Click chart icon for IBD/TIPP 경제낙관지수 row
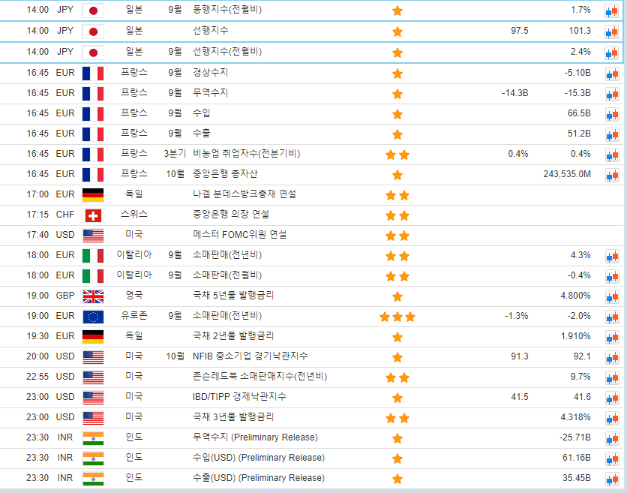 612,397
